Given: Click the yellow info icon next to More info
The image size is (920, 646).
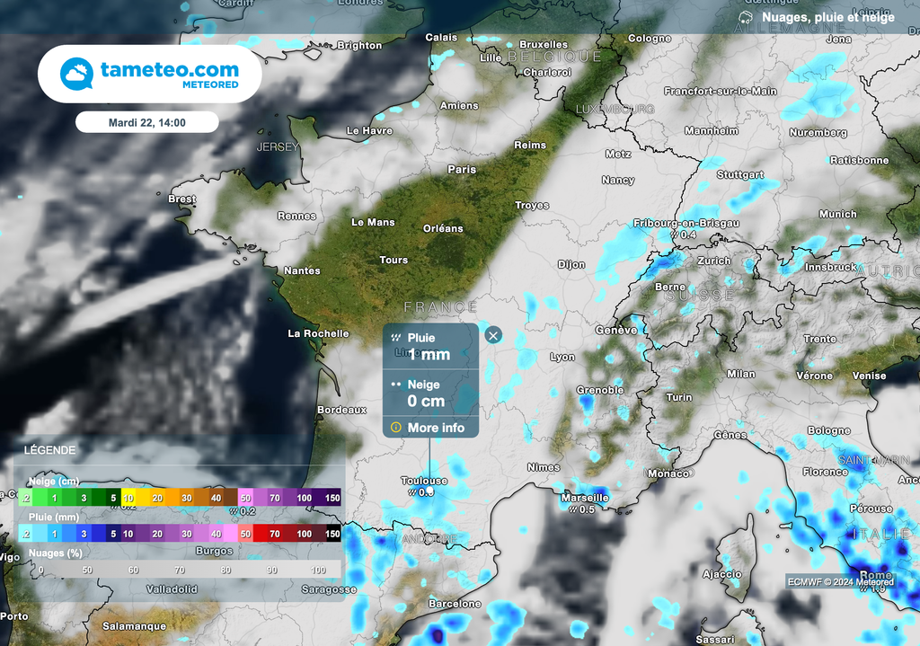Looking at the screenshot, I should pyautogui.click(x=395, y=428).
